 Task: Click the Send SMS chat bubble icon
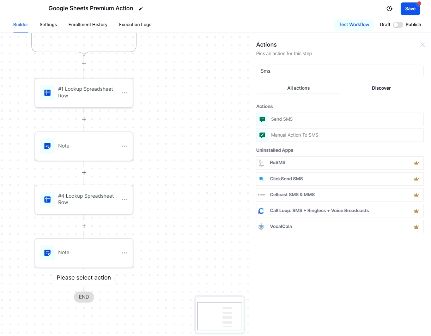pos(262,119)
